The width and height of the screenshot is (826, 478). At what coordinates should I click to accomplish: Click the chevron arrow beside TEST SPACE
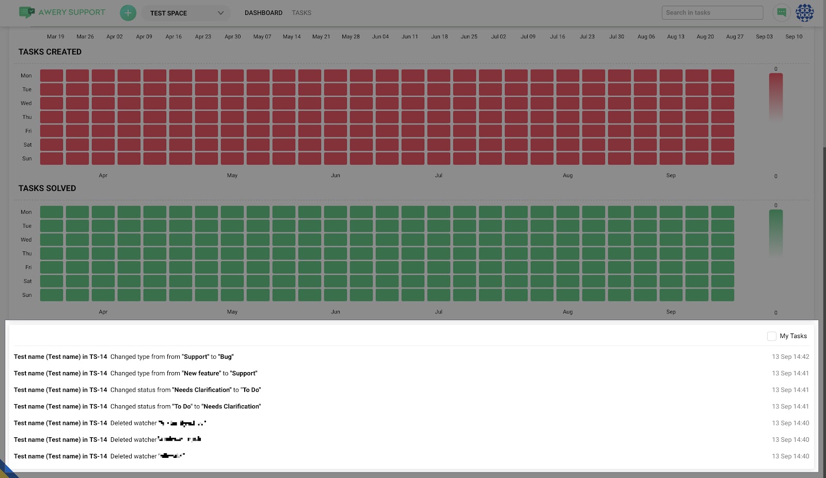tap(220, 13)
